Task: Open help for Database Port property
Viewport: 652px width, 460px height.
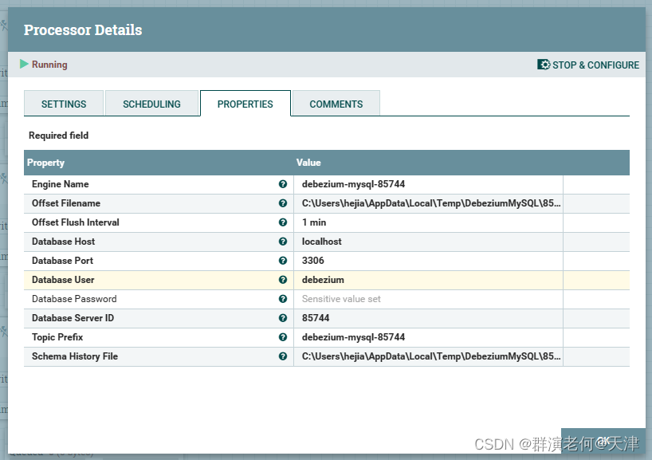Action: (283, 261)
